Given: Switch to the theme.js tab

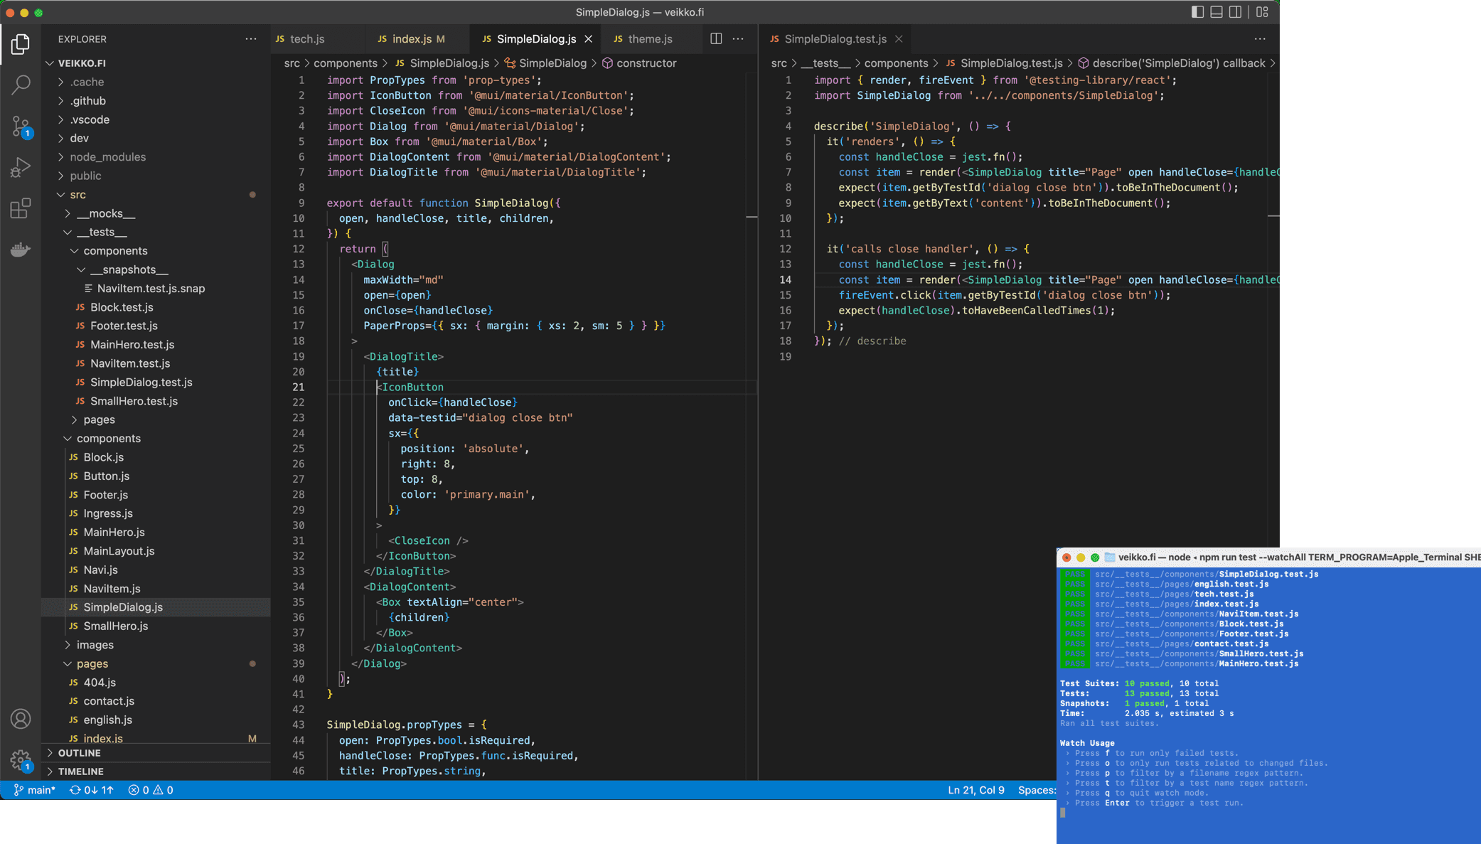Looking at the screenshot, I should click(x=650, y=39).
